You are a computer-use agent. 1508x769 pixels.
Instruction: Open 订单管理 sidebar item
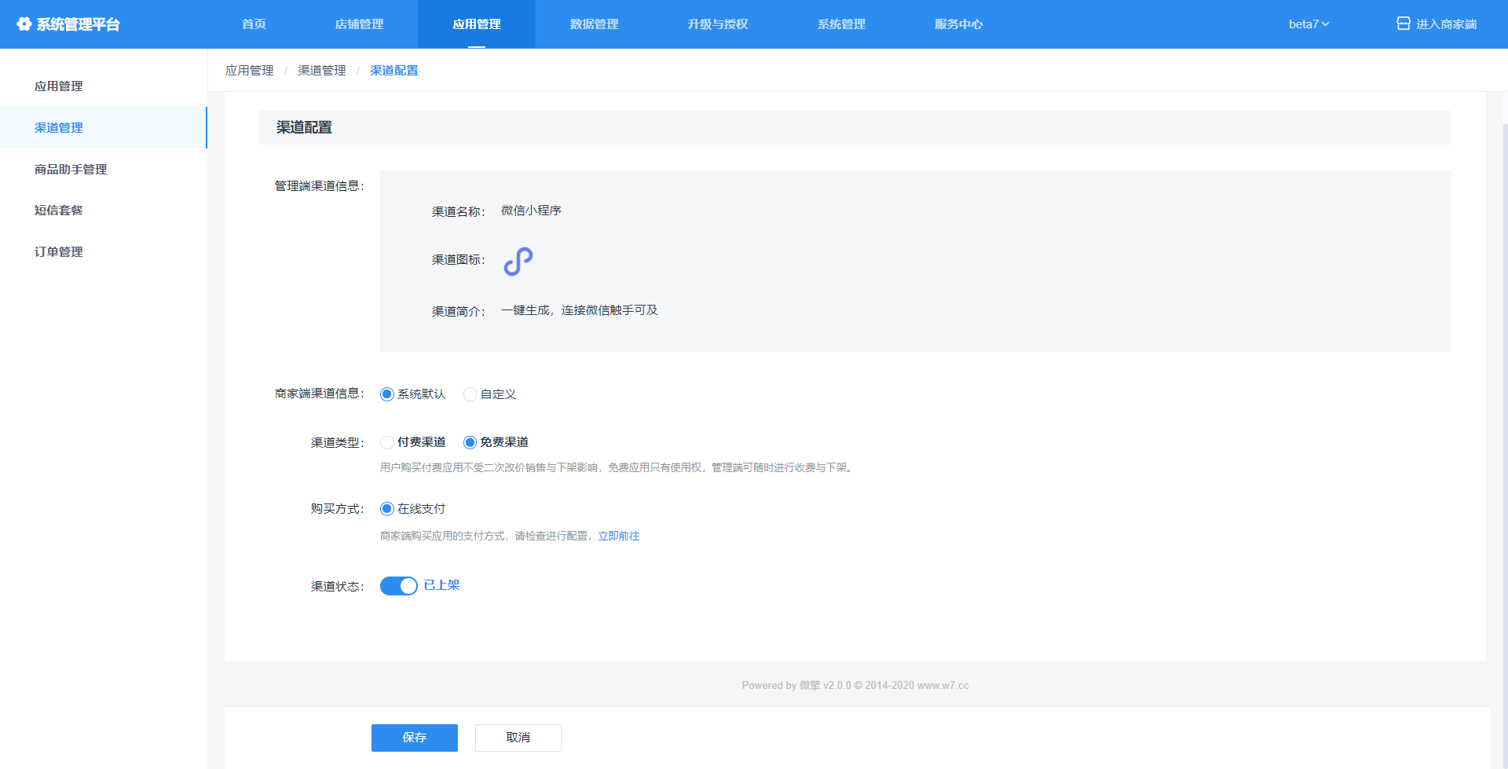point(104,252)
